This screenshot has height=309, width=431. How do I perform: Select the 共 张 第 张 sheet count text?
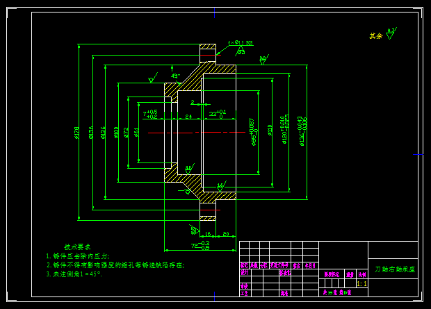pyautogui.click(x=337, y=292)
